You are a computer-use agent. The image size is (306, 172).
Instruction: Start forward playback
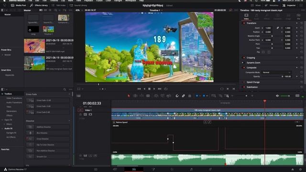click(x=154, y=89)
